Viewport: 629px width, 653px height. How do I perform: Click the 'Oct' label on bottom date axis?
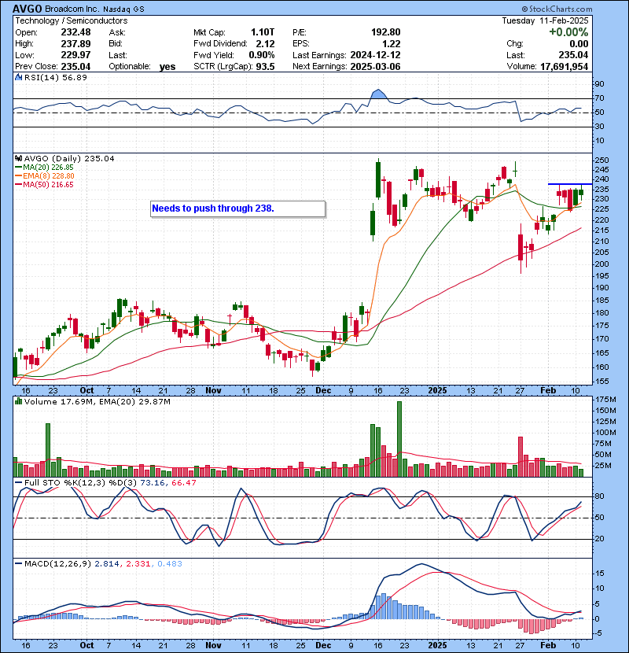86,645
